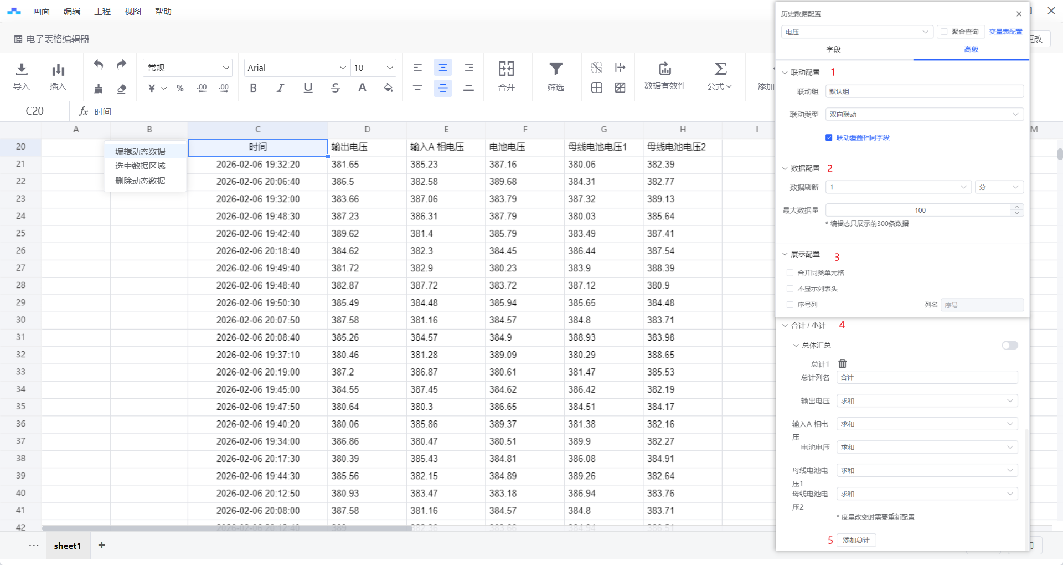Viewport: 1063px width, 565px height.
Task: Check the 合并同类单元格 option
Action: [x=790, y=273]
